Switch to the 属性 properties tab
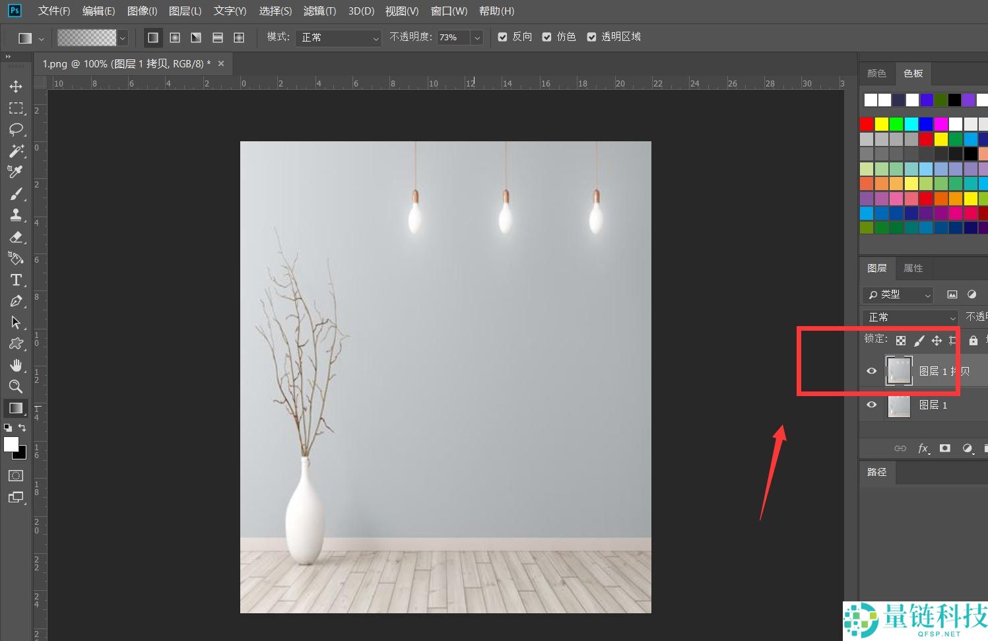Screen dimensions: 988x641 pos(913,268)
